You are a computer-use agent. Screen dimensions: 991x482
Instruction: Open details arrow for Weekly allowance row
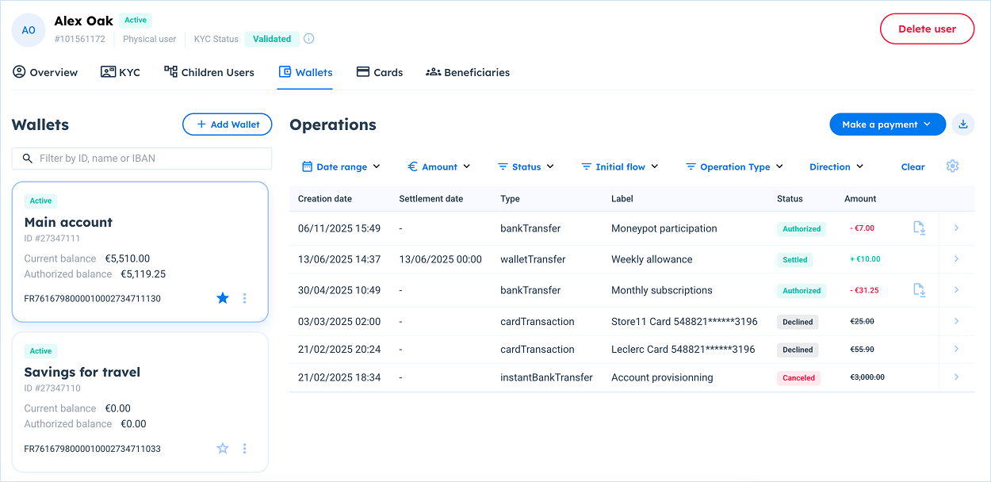coord(956,259)
